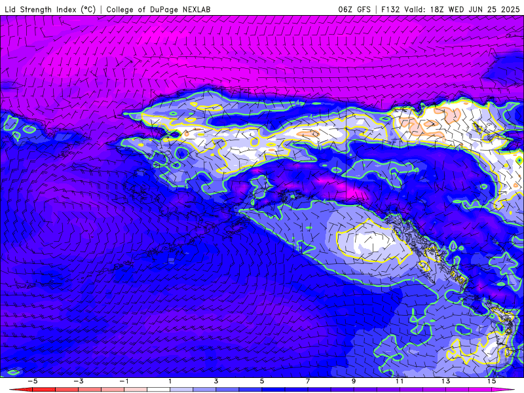Viewport: 524px width, 393px height.
Task: Click the 'Valid: 18Z WED JUN 25 2025' timestamp
Action: coord(462,9)
